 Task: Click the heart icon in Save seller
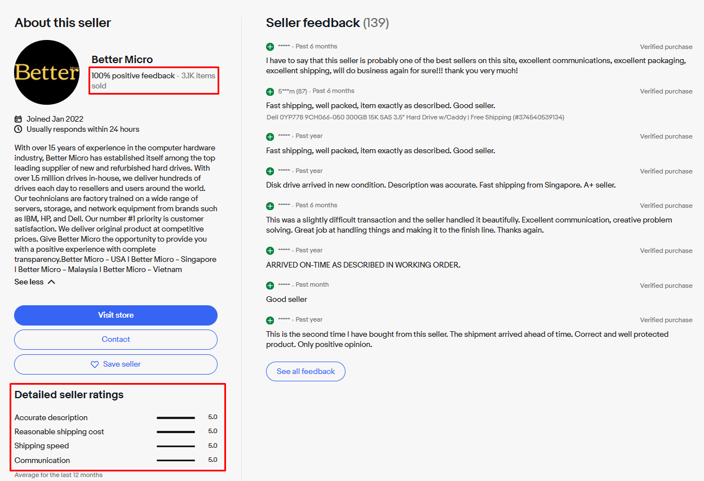click(x=95, y=364)
